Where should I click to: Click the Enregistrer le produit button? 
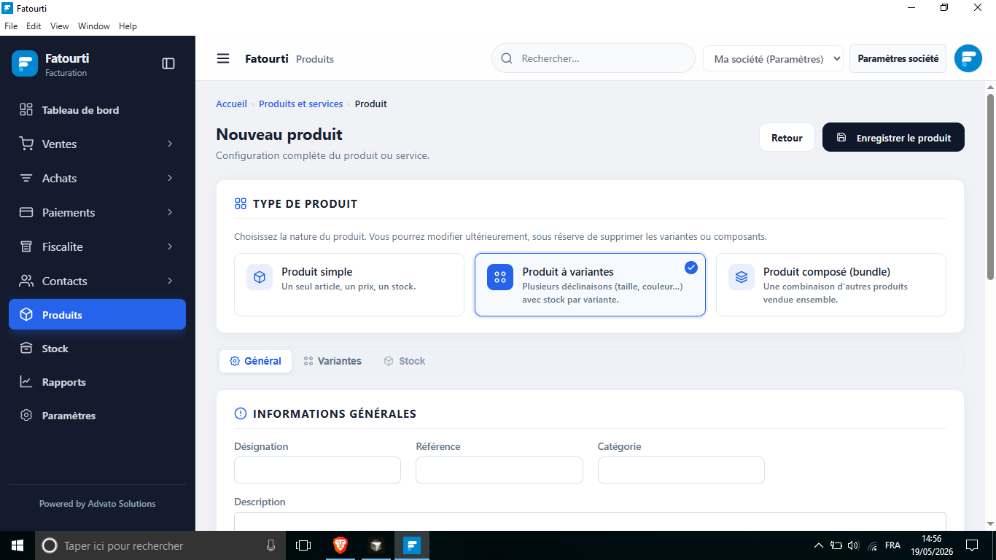893,137
